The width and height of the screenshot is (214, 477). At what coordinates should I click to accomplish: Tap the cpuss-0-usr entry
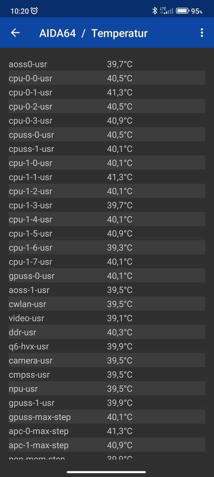(x=107, y=135)
